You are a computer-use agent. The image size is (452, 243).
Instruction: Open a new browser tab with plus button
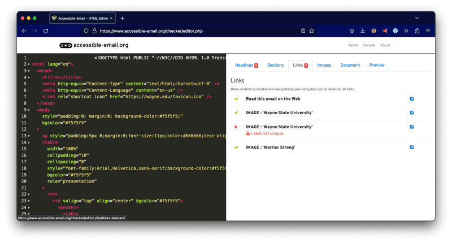(x=122, y=18)
